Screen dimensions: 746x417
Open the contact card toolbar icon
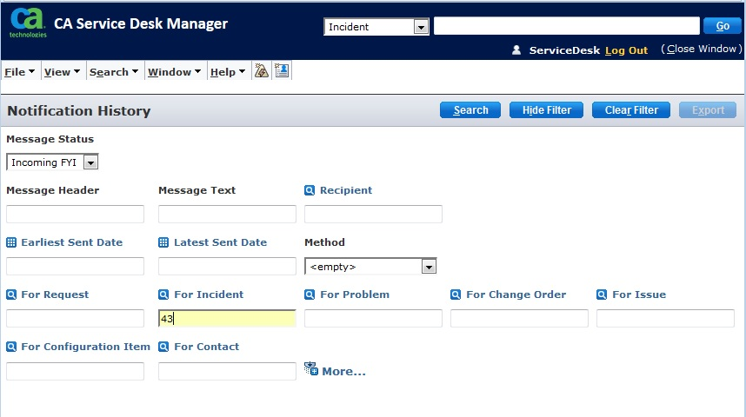coord(282,71)
